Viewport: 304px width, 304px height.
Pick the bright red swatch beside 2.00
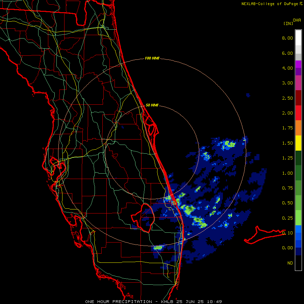pyautogui.click(x=298, y=113)
